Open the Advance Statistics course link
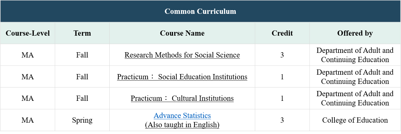 click(182, 116)
